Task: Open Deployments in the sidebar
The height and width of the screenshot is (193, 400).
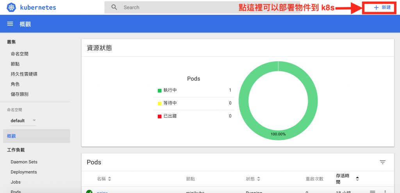Action: coord(24,172)
